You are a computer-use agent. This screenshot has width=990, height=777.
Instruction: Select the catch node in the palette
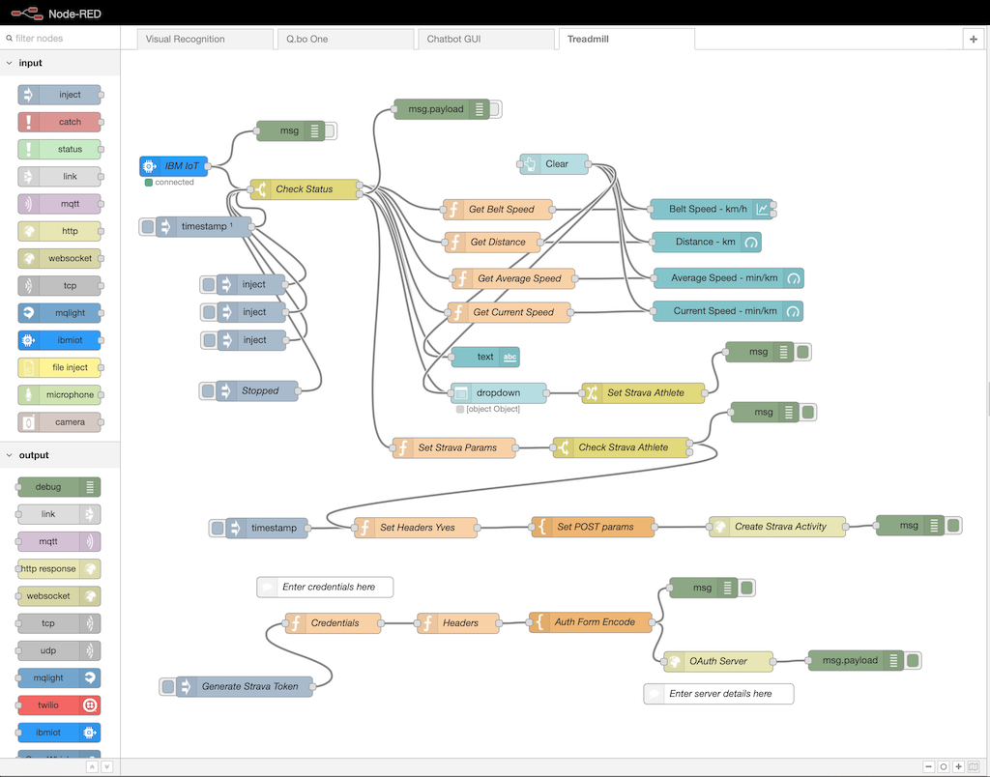pyautogui.click(x=59, y=122)
